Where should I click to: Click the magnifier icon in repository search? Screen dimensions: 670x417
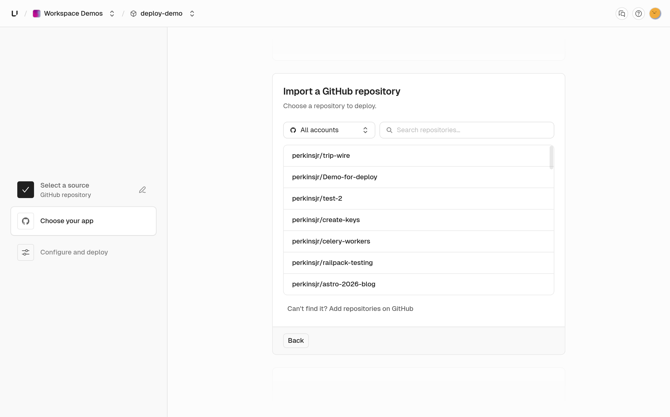tap(389, 130)
